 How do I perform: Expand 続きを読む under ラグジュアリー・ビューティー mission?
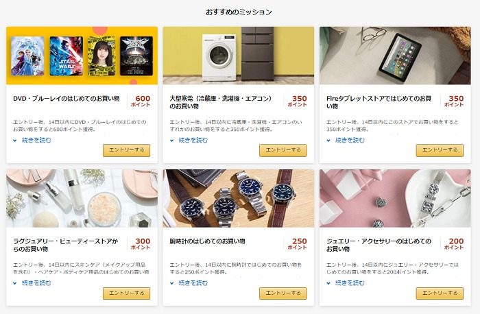[36, 283]
